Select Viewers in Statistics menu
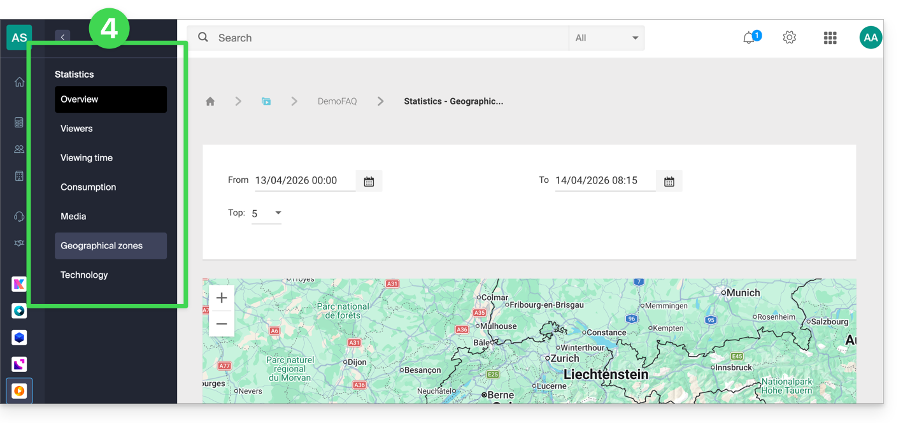Image resolution: width=903 pixels, height=423 pixels. tap(76, 129)
